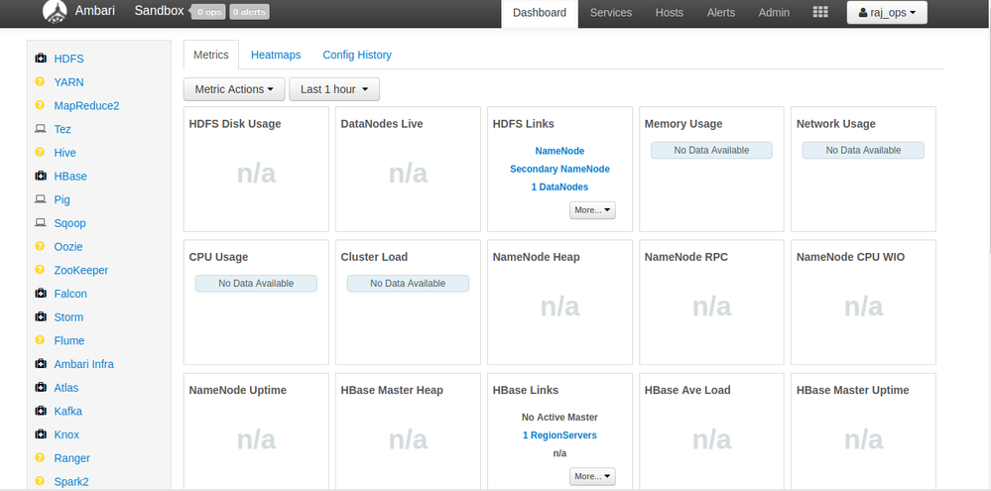Screen dimensions: 991x491
Task: Open the NameNode link
Action: (x=559, y=151)
